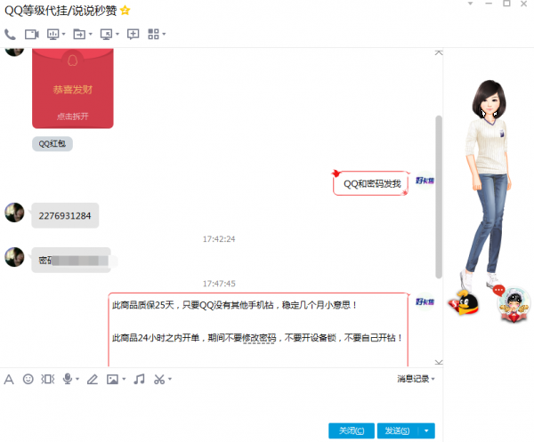Expand presentation demo dropdown arrow
The image size is (534, 442).
pyautogui.click(x=63, y=34)
